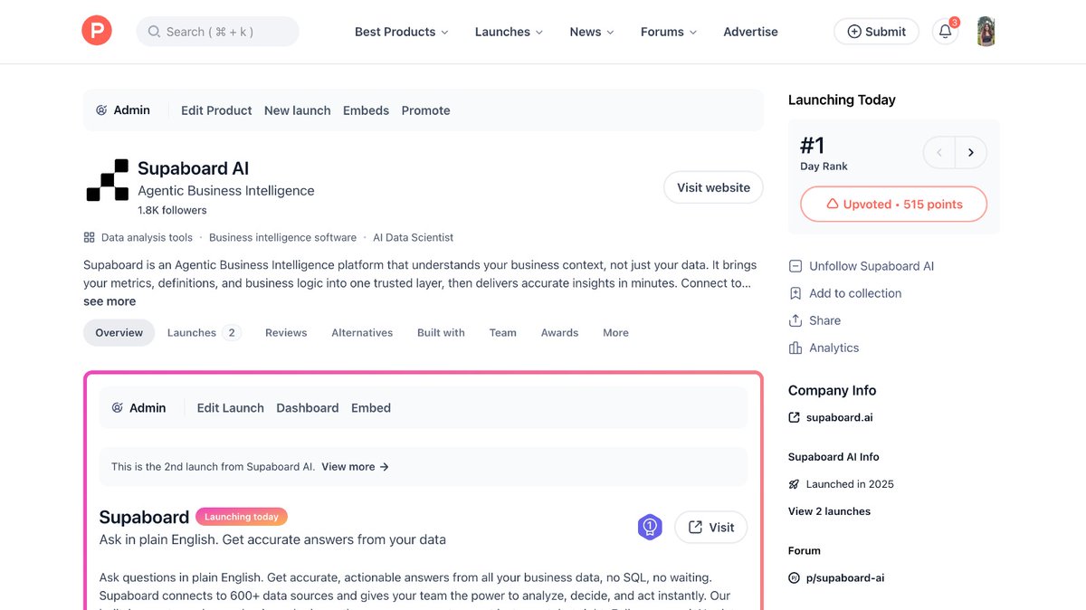Switch to the Alternatives tab
This screenshot has height=610, width=1086.
coord(362,333)
